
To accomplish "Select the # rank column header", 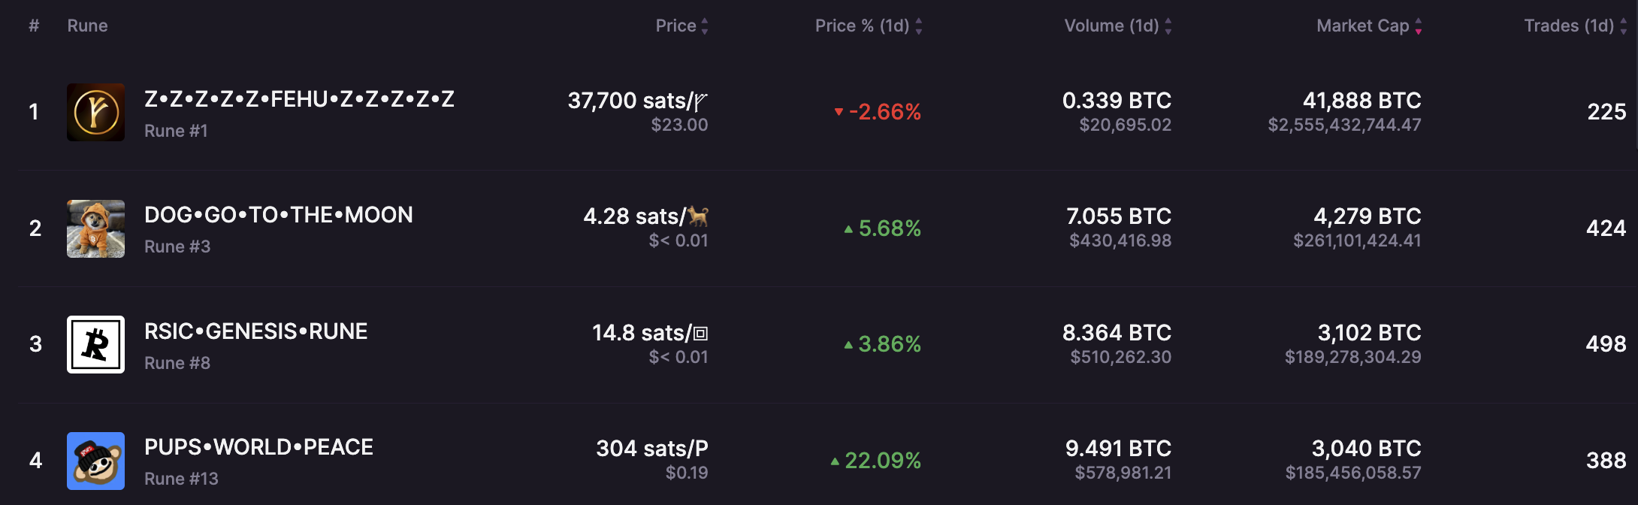I will pos(34,26).
